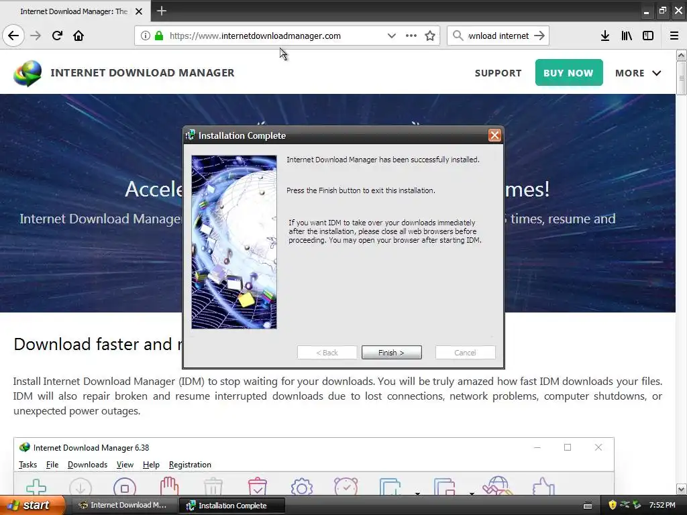Click Finish > in installer dialog
The height and width of the screenshot is (515, 687).
(x=392, y=353)
